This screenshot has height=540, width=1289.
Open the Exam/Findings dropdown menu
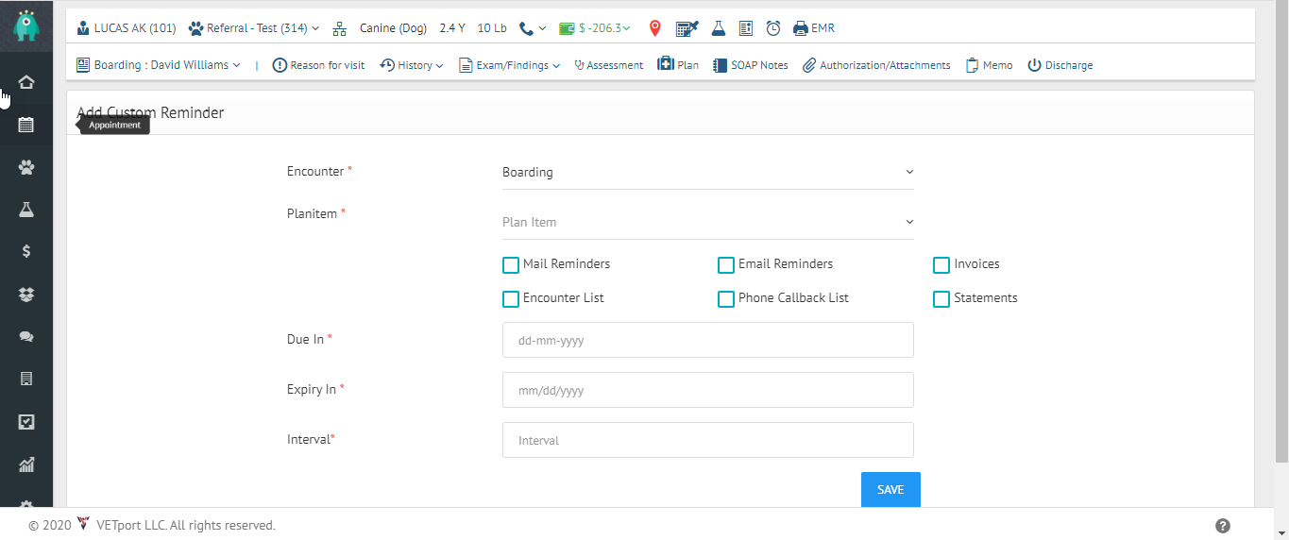(x=510, y=65)
